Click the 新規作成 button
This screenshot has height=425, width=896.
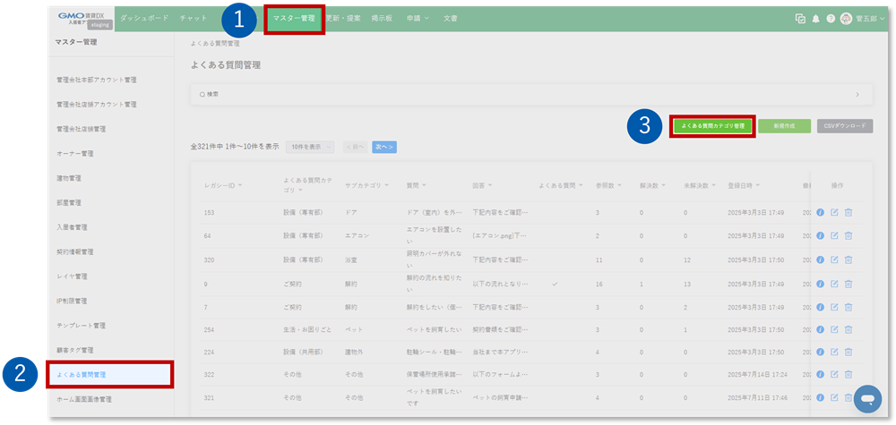(x=785, y=126)
